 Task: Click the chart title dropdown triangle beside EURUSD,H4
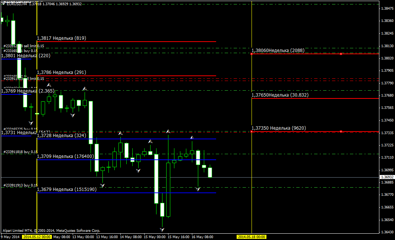4,4
